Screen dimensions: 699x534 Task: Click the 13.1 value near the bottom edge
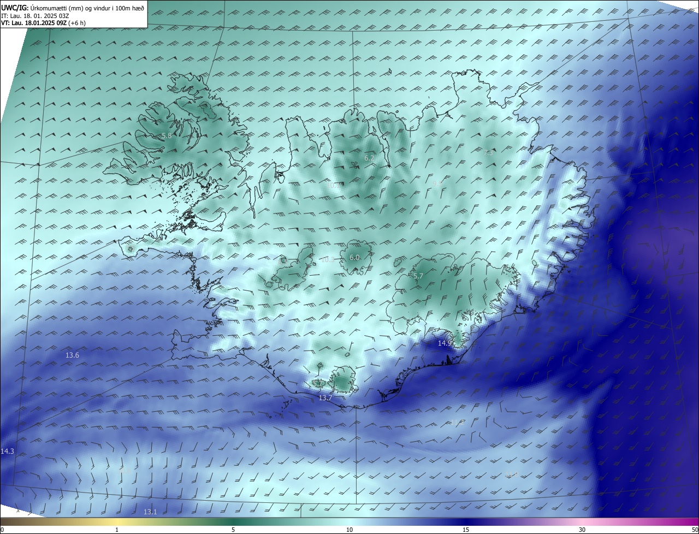(x=150, y=512)
